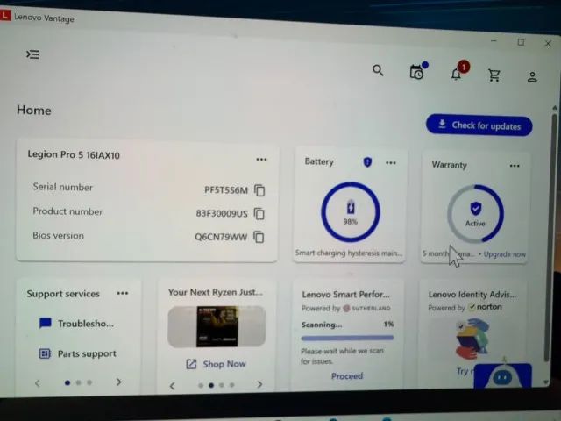Select first dot in Support services pager
Screen dimensions: 561x421
[x=67, y=382]
